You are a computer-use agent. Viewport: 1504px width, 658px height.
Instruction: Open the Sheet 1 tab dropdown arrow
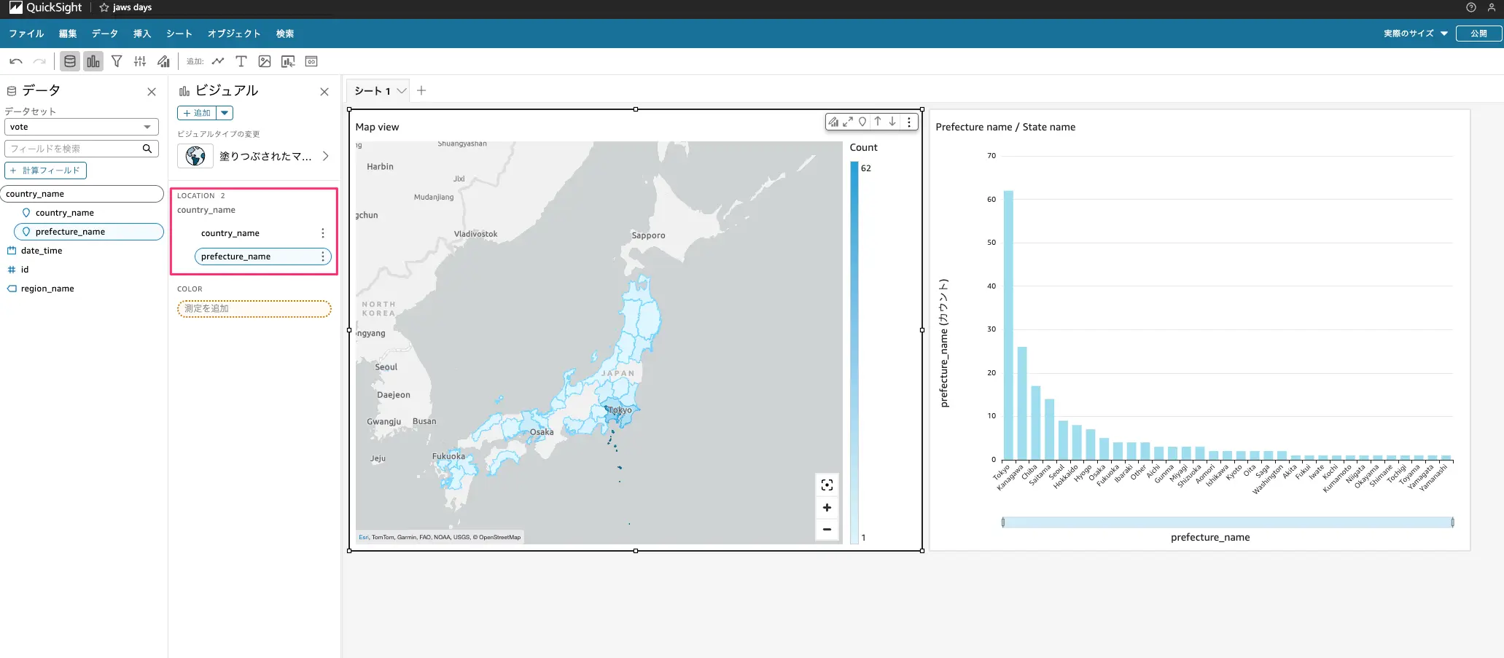click(401, 91)
